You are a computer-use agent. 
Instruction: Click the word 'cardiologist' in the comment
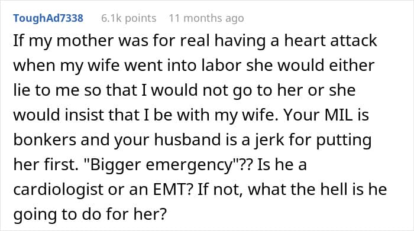point(58,190)
